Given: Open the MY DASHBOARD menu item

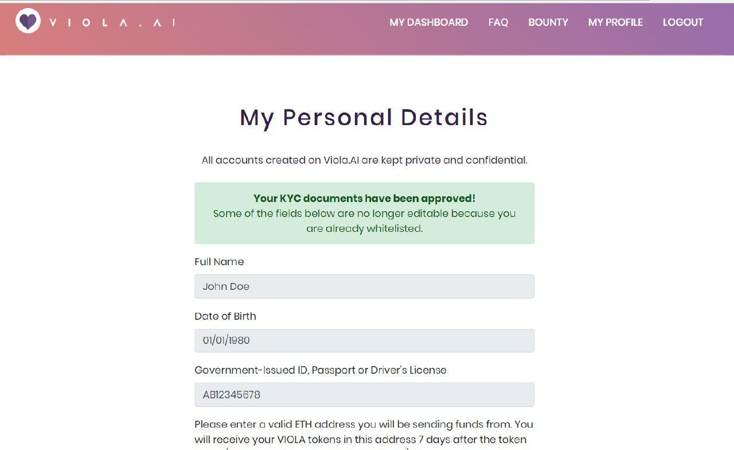Looking at the screenshot, I should tap(429, 22).
